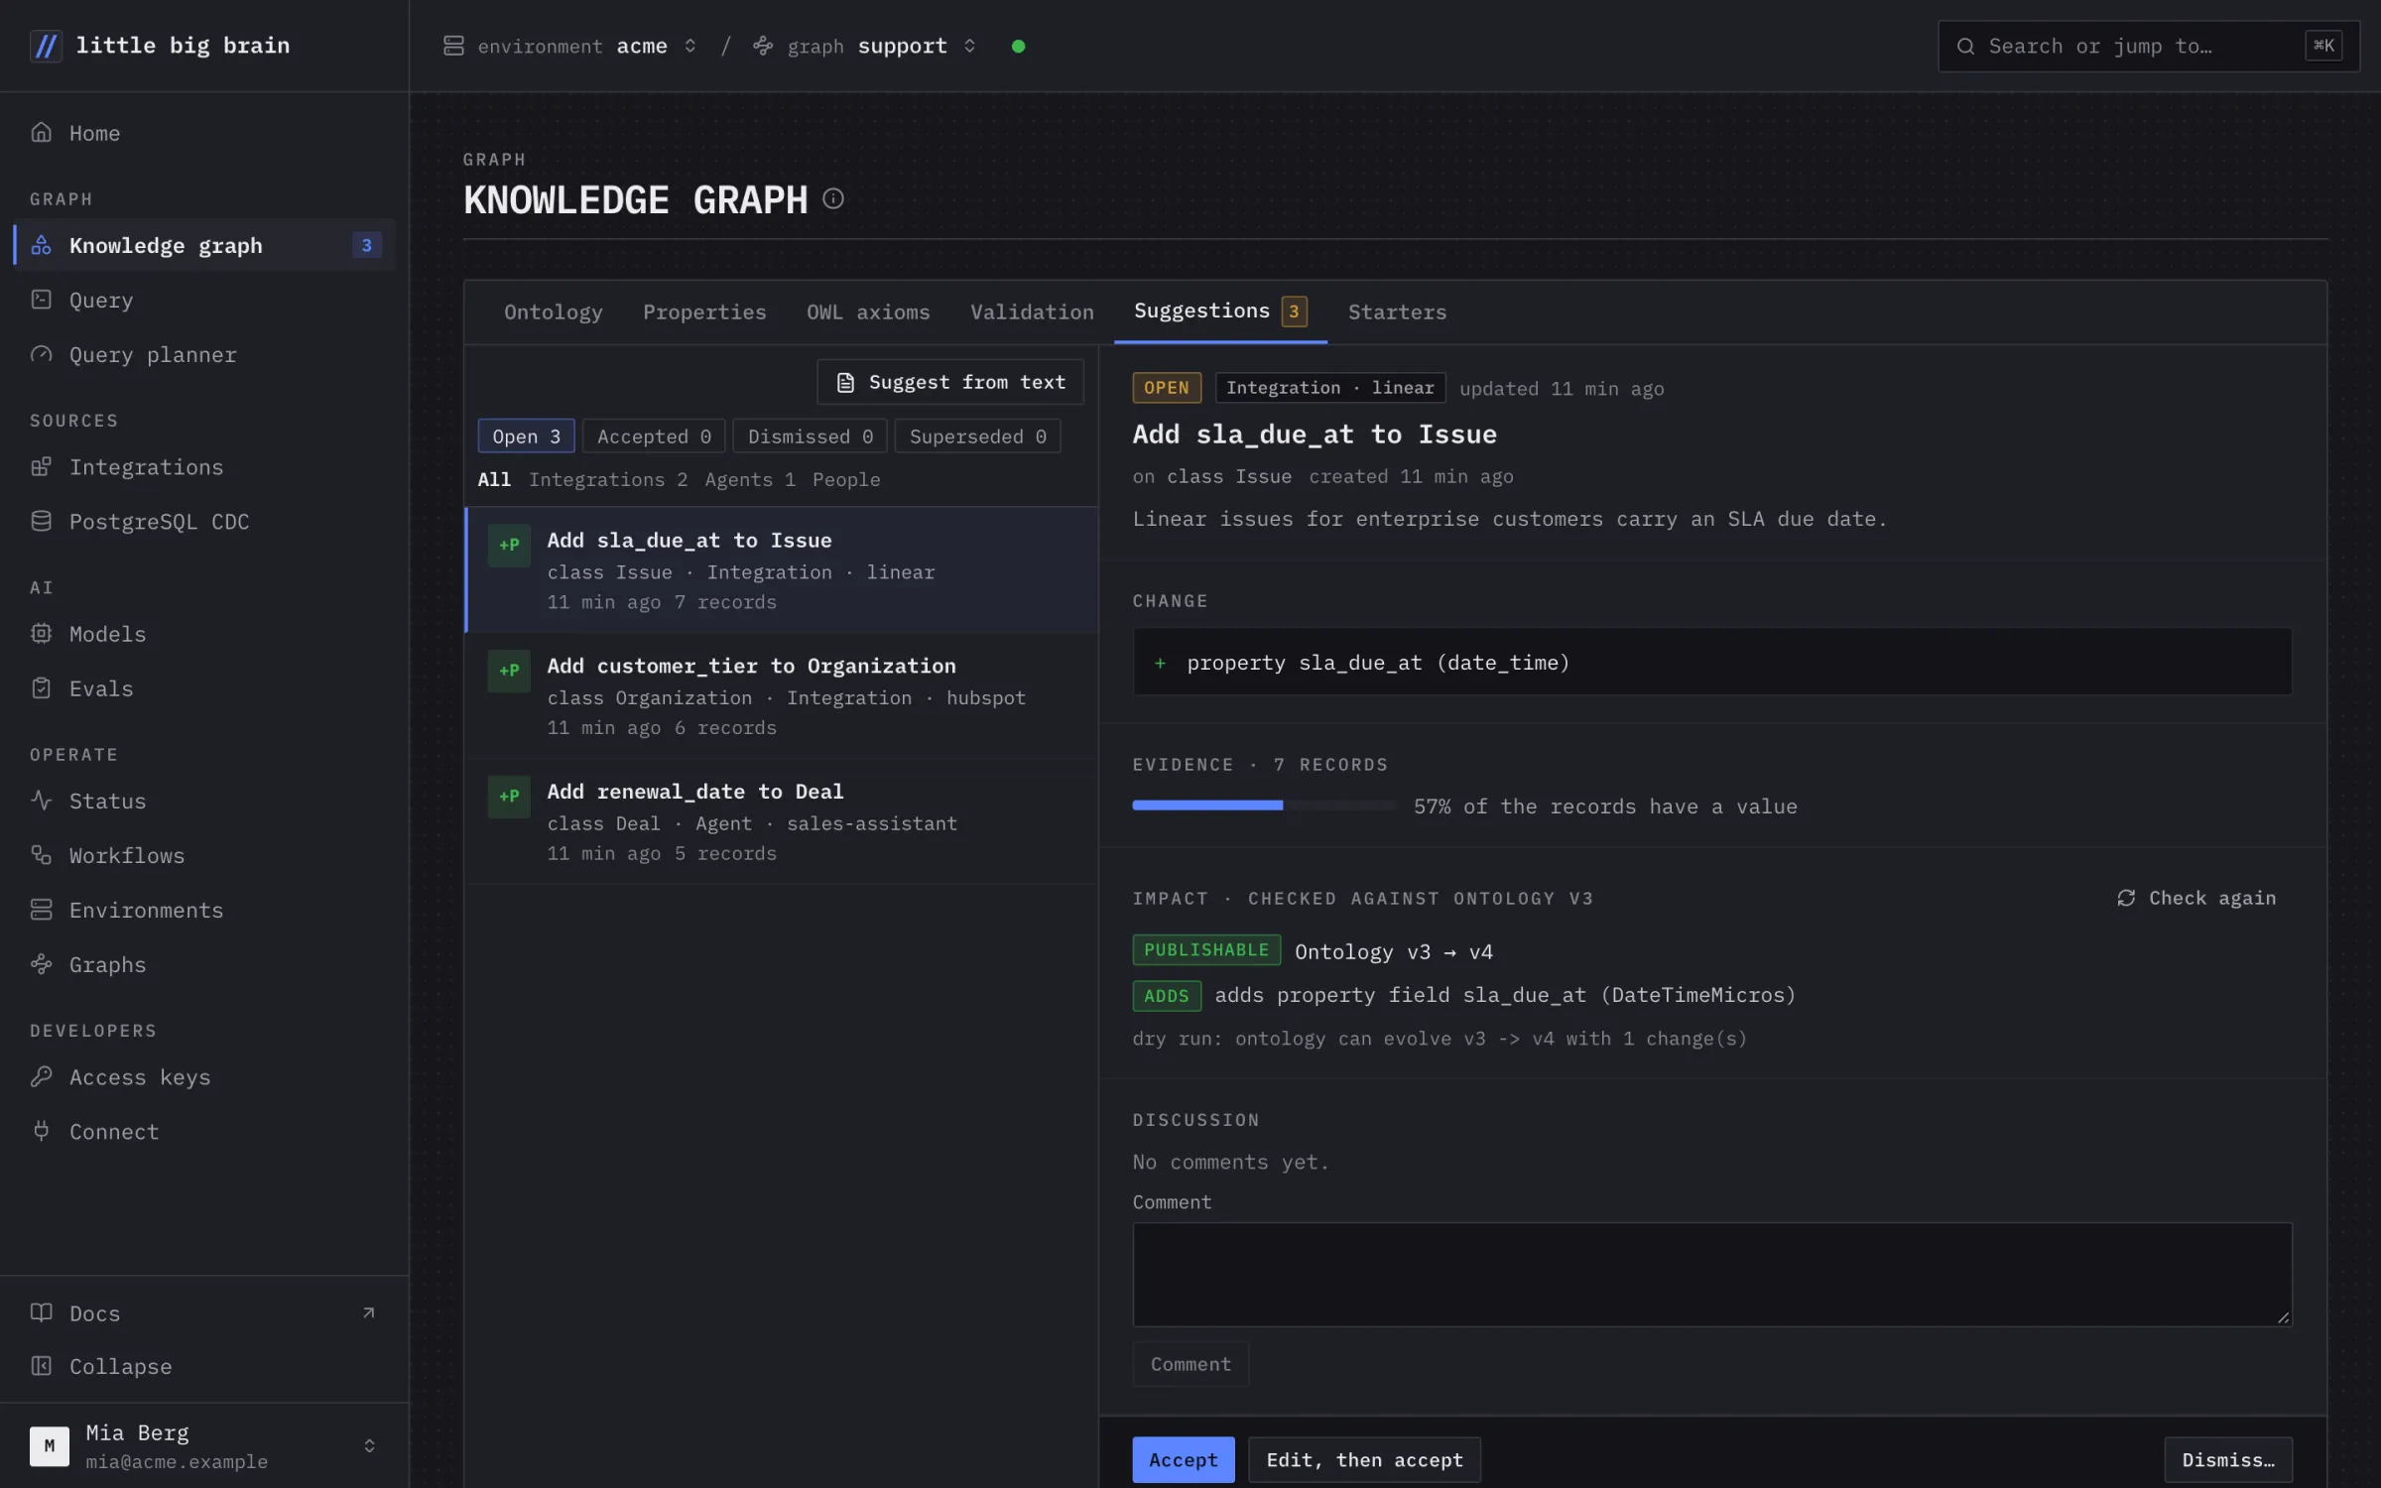
Task: Switch to the OWL axioms tab
Action: click(868, 311)
